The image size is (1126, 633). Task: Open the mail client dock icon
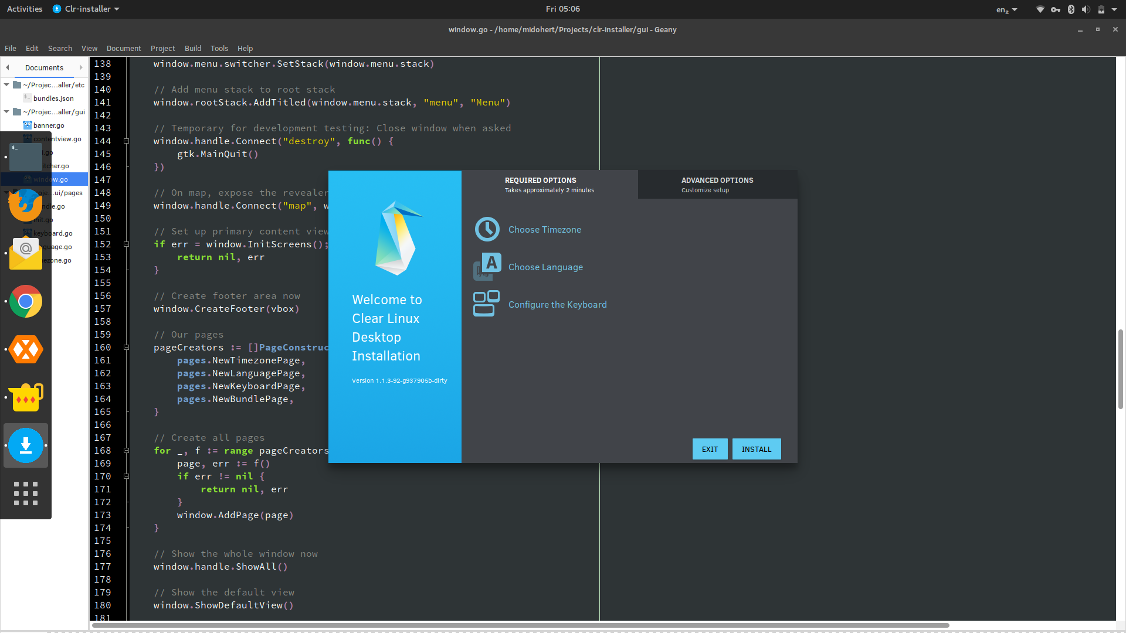[x=25, y=254]
